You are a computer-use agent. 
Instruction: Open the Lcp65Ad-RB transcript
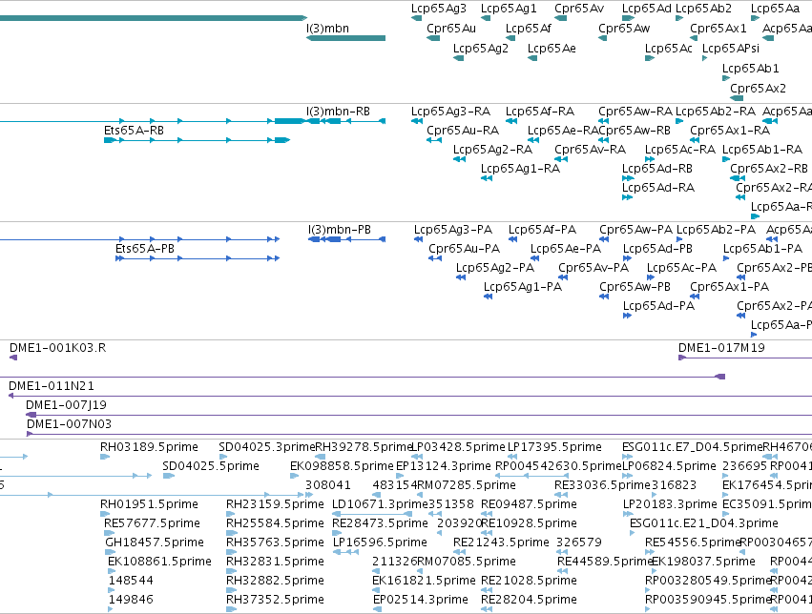[x=657, y=169]
